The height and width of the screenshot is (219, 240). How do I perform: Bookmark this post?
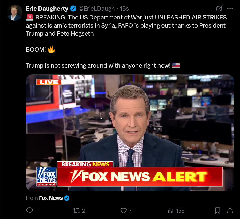tap(218, 211)
